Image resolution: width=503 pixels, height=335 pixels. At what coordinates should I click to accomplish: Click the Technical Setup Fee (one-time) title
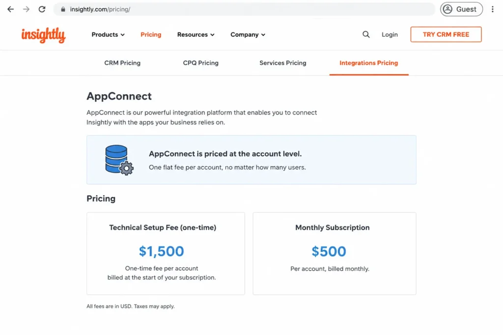coord(163,228)
